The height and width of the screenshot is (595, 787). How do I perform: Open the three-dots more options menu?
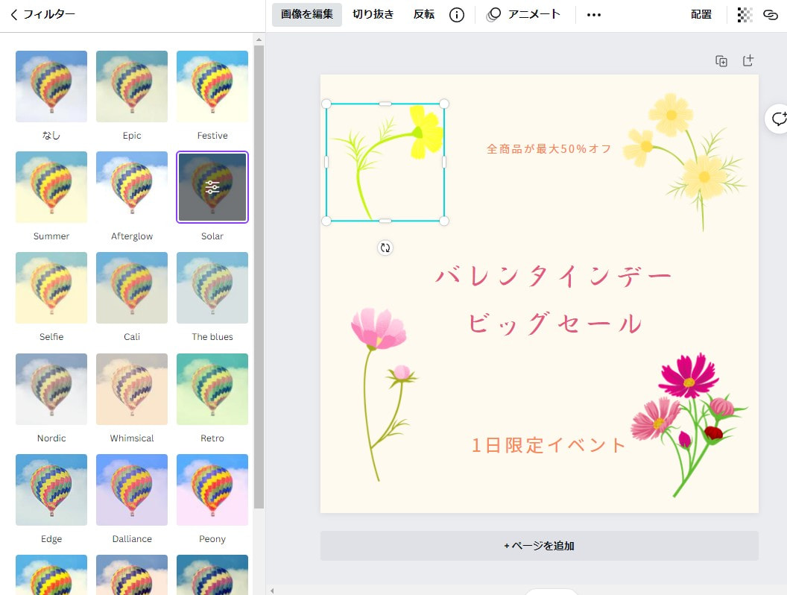tap(594, 15)
